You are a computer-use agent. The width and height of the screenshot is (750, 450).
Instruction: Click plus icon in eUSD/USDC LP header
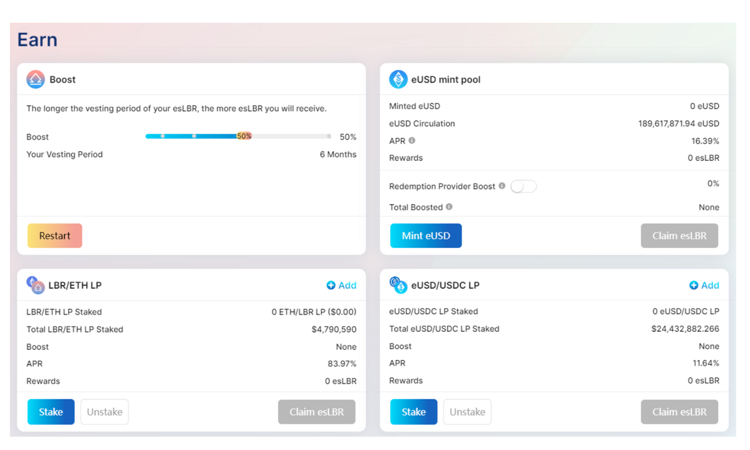(694, 285)
